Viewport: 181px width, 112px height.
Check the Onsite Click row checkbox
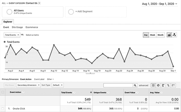[x=3, y=109]
